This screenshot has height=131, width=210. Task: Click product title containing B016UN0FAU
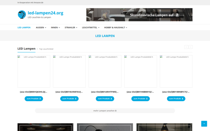[x=69, y=92]
